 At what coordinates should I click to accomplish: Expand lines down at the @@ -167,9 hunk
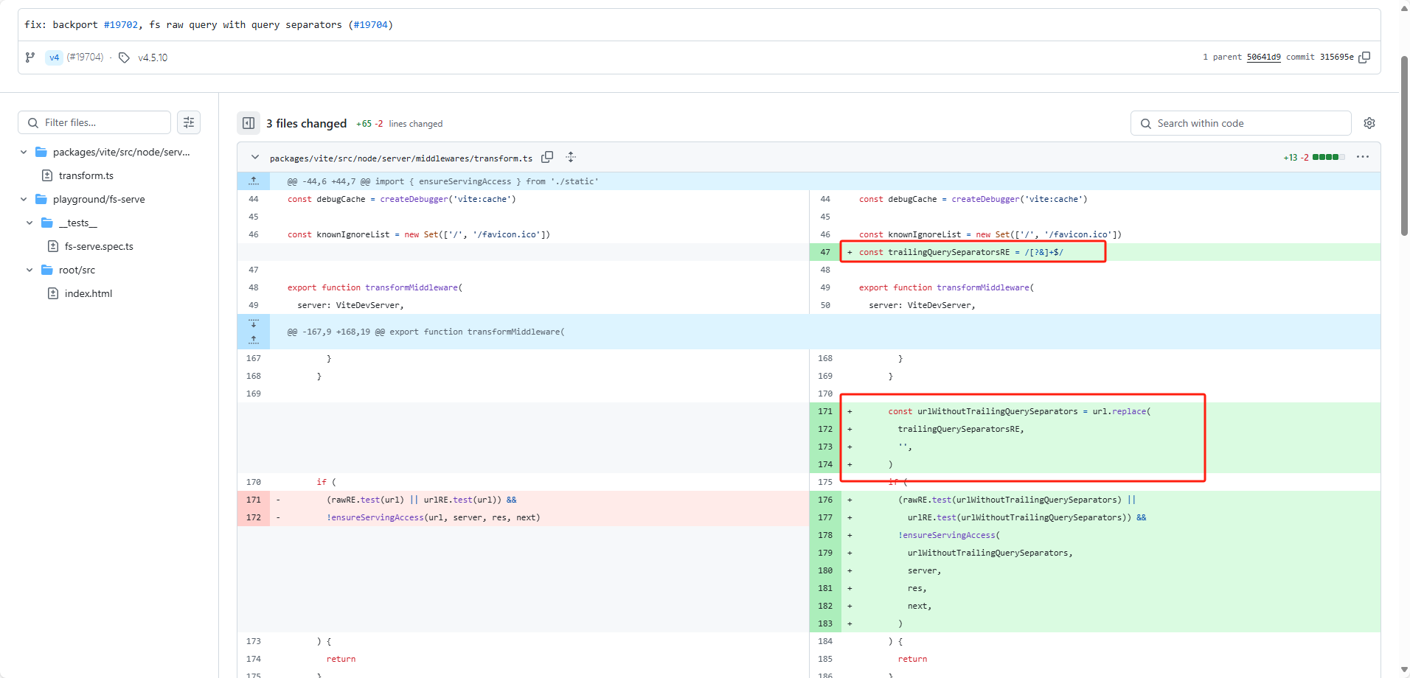[x=254, y=324]
